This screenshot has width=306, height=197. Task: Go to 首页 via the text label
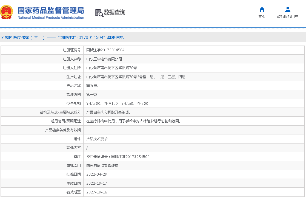[262, 17]
